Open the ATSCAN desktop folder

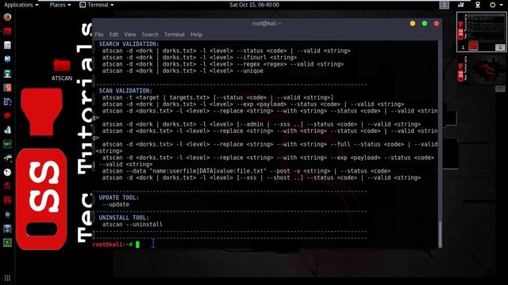click(62, 70)
